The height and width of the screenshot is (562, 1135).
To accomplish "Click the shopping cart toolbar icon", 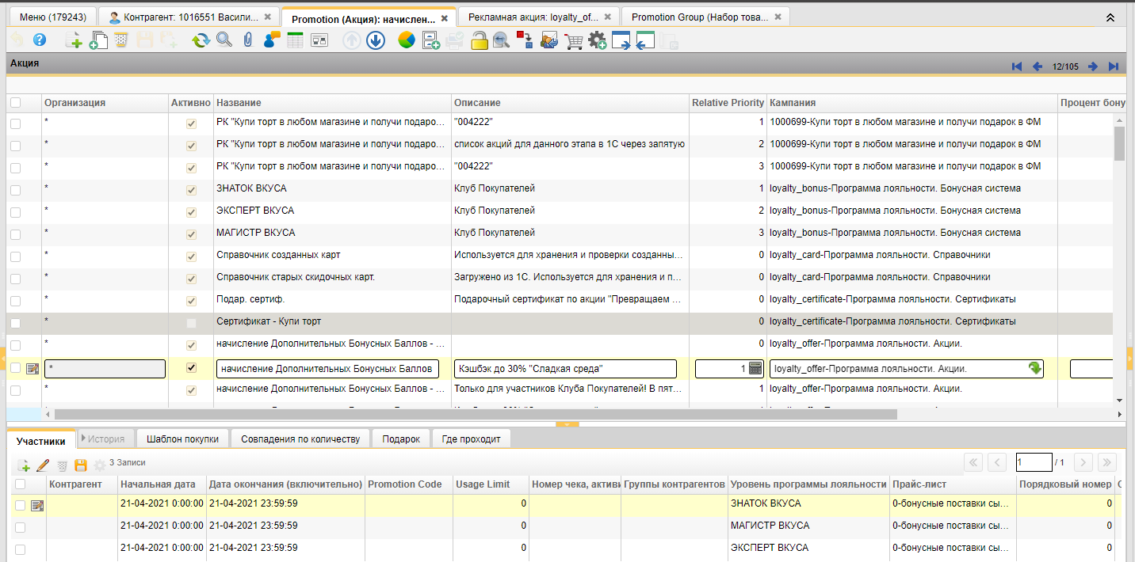I will click(x=574, y=40).
